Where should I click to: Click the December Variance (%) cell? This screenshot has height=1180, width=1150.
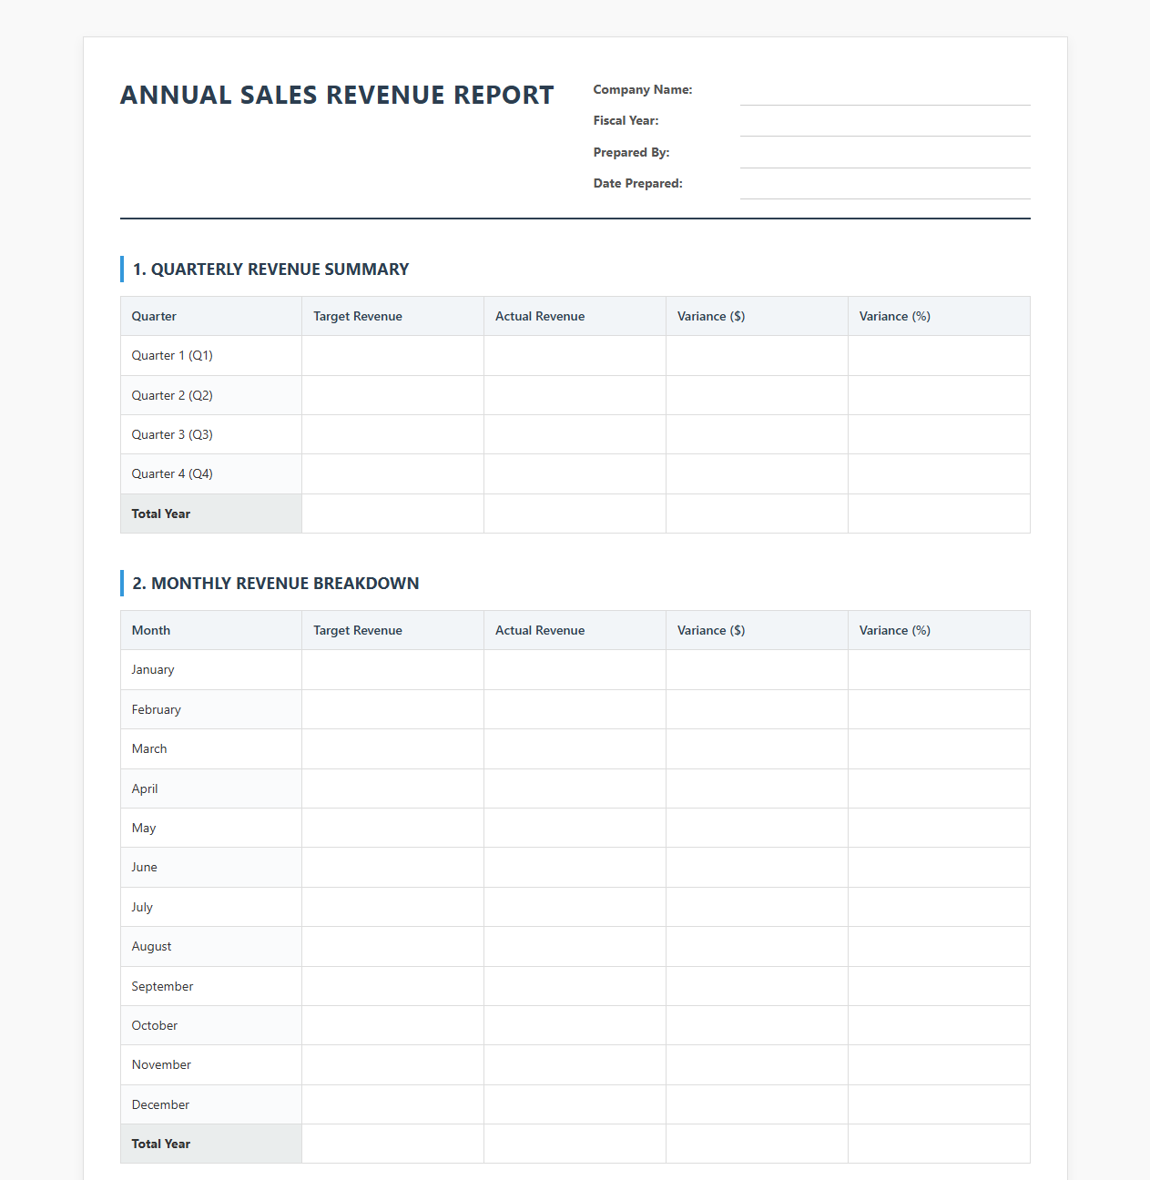pos(940,1104)
